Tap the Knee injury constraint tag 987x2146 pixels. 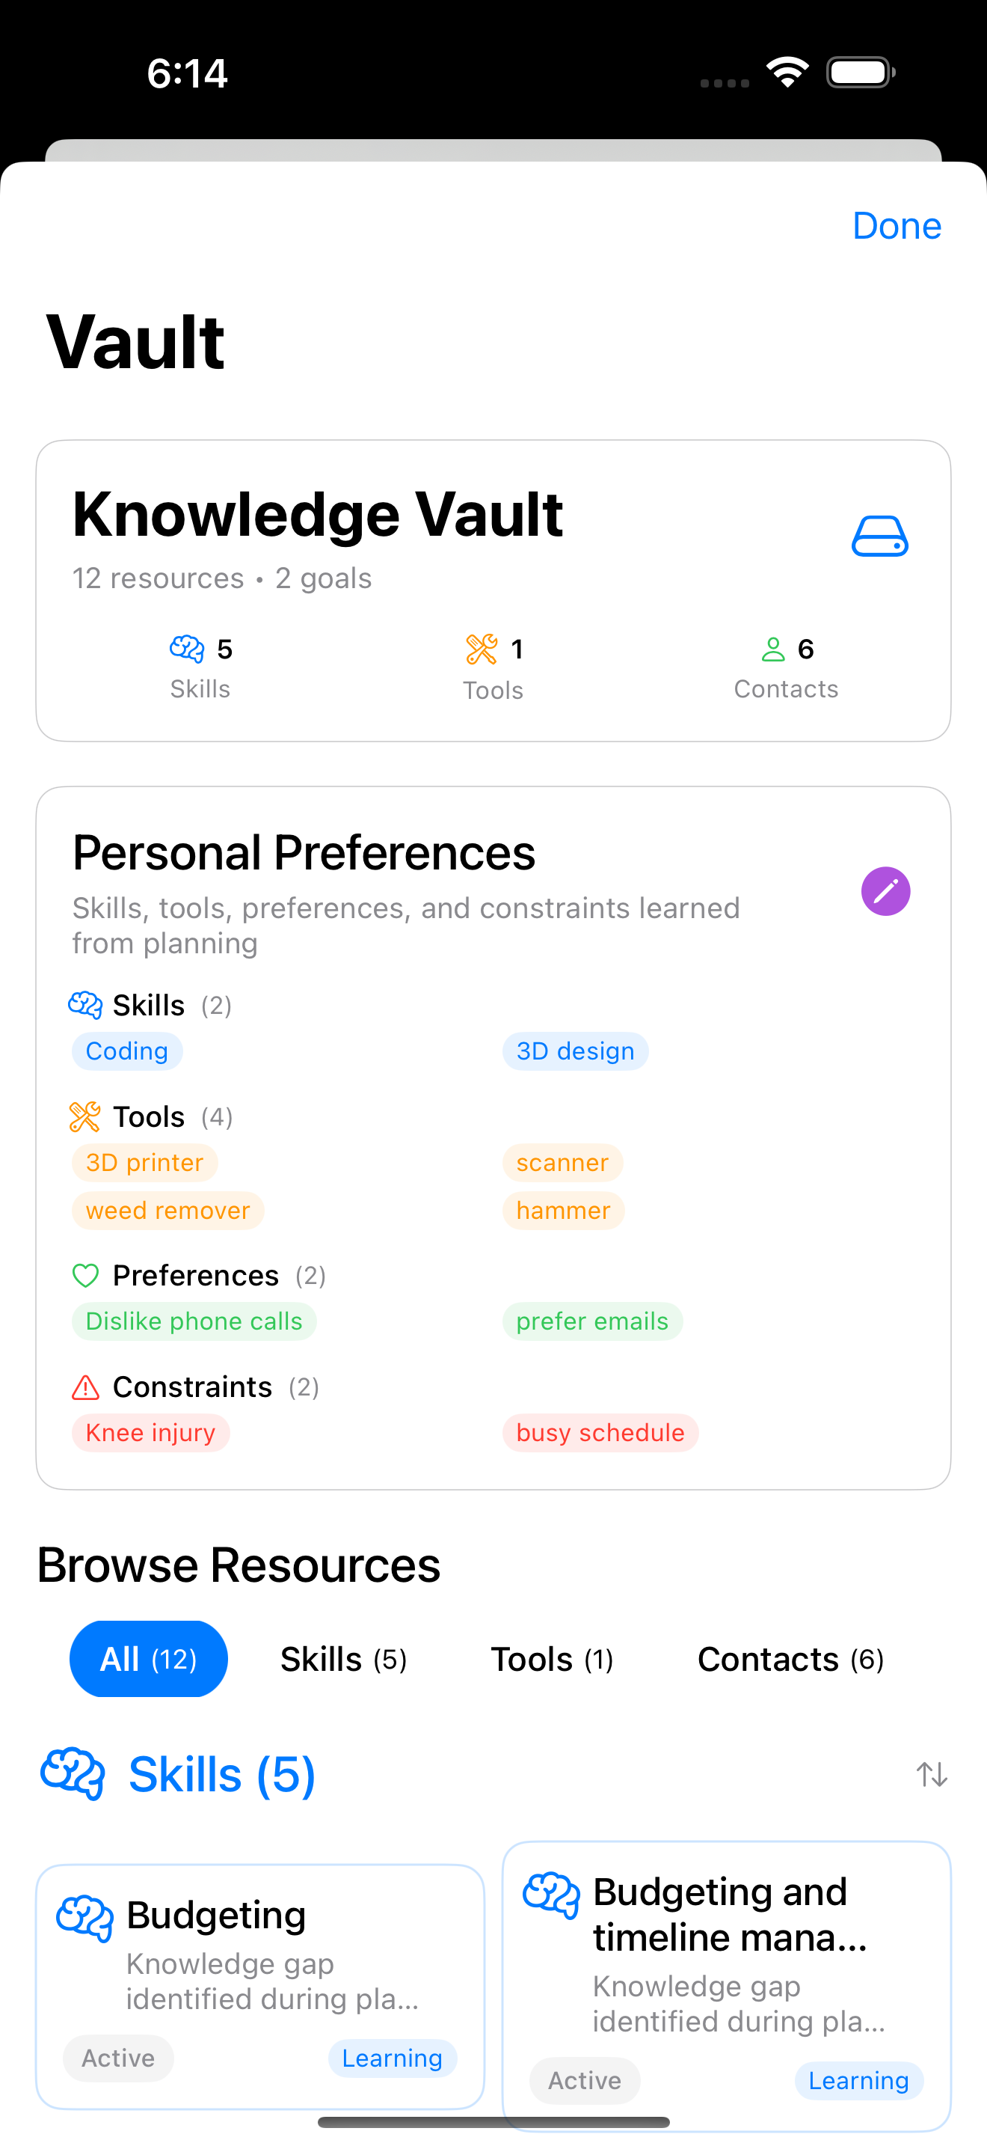click(x=150, y=1433)
